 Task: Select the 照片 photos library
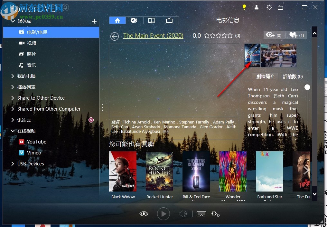point(31,54)
